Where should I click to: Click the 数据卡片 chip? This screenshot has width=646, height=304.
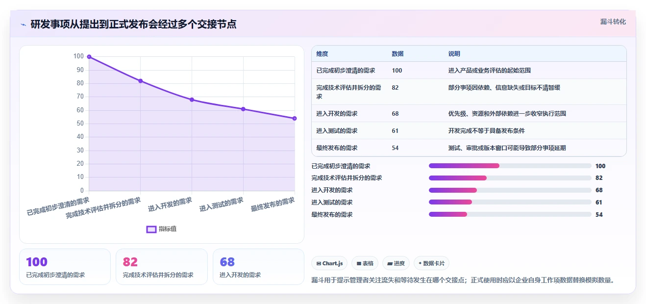click(432, 263)
